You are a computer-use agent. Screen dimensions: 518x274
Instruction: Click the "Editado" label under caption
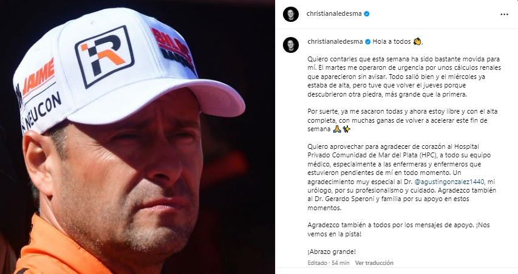pos(317,263)
